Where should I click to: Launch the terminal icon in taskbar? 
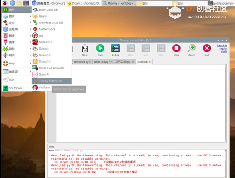tap(26, 3)
